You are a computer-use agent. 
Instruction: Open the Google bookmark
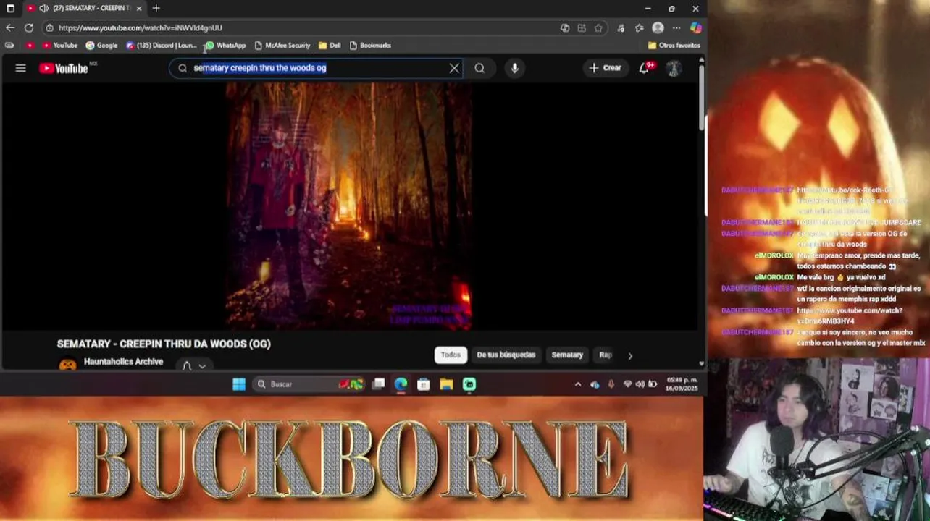click(x=101, y=45)
